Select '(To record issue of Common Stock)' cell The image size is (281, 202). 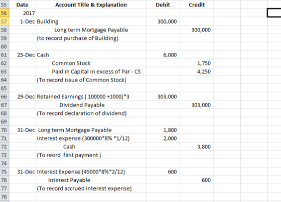[x=91, y=80]
